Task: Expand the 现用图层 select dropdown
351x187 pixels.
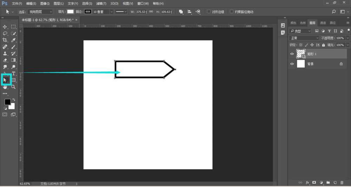Action: point(40,12)
